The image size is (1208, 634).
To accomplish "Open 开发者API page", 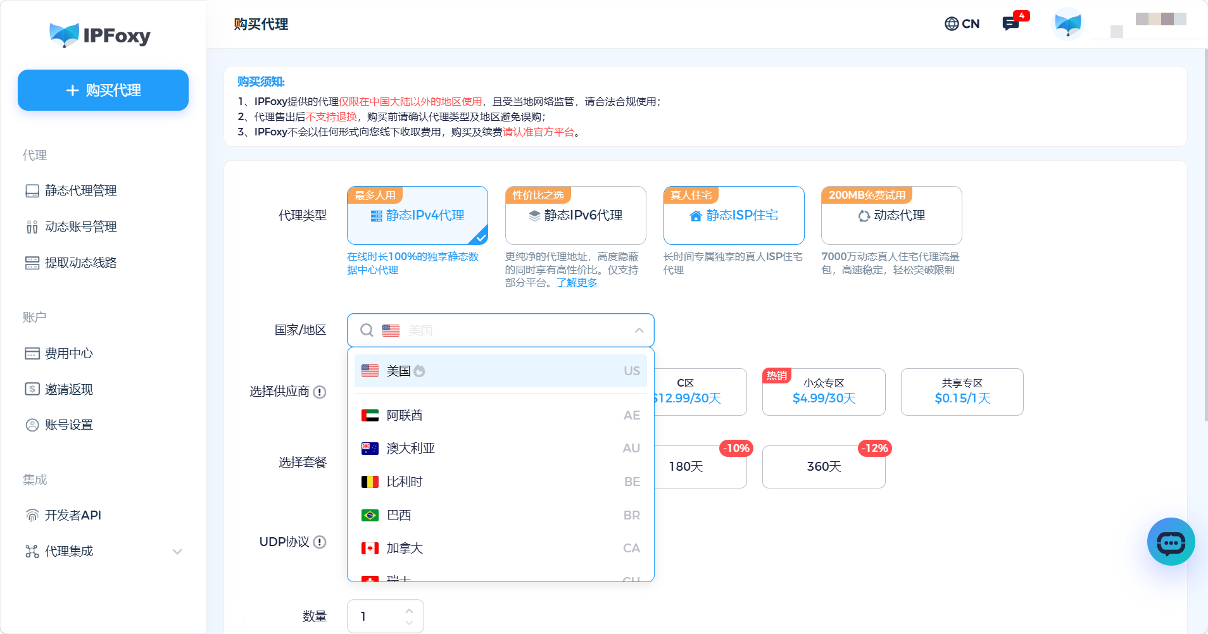I will [x=73, y=515].
